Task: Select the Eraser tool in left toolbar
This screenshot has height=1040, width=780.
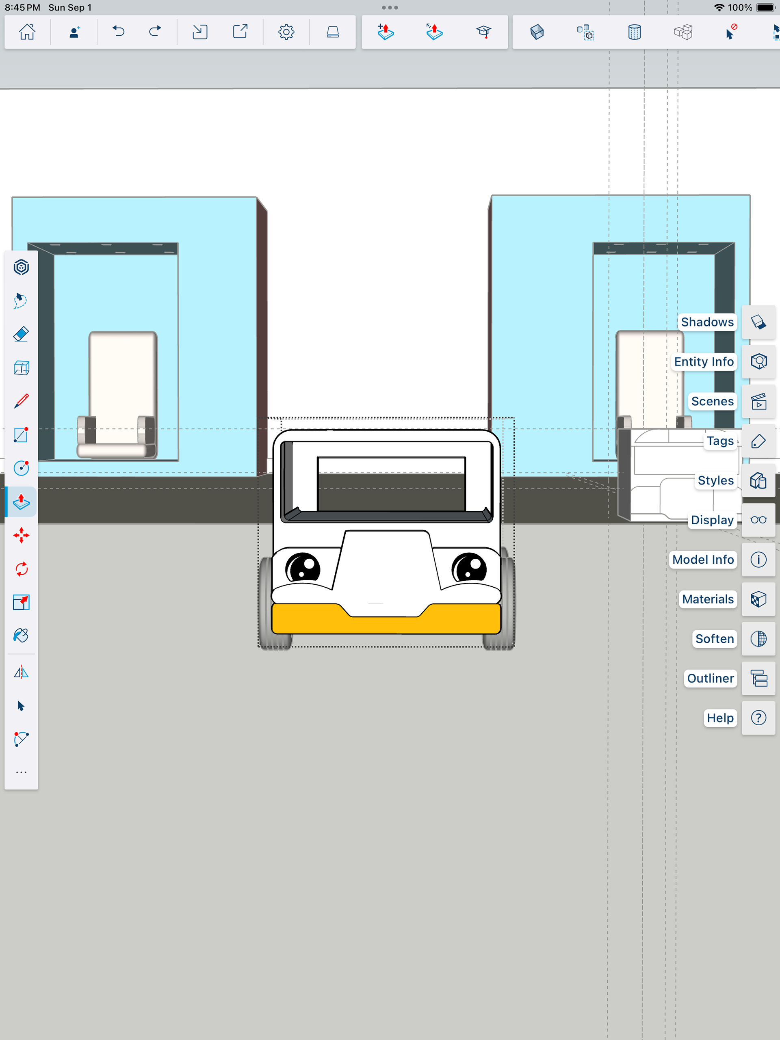Action: (x=21, y=334)
